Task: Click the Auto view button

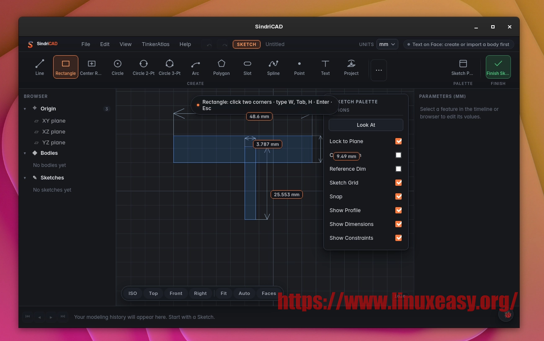Action: 244,293
